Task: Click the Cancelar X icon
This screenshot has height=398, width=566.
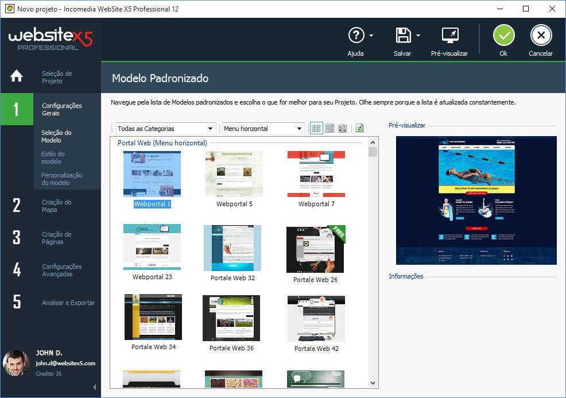Action: pos(541,35)
